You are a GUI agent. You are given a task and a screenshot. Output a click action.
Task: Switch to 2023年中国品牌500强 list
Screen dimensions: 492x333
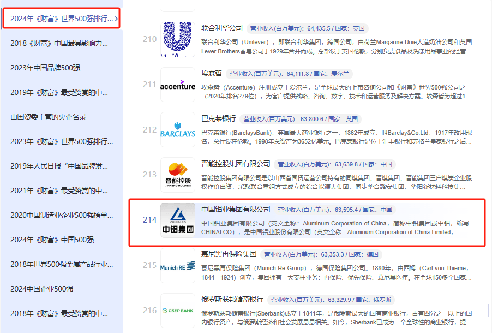(x=45, y=68)
